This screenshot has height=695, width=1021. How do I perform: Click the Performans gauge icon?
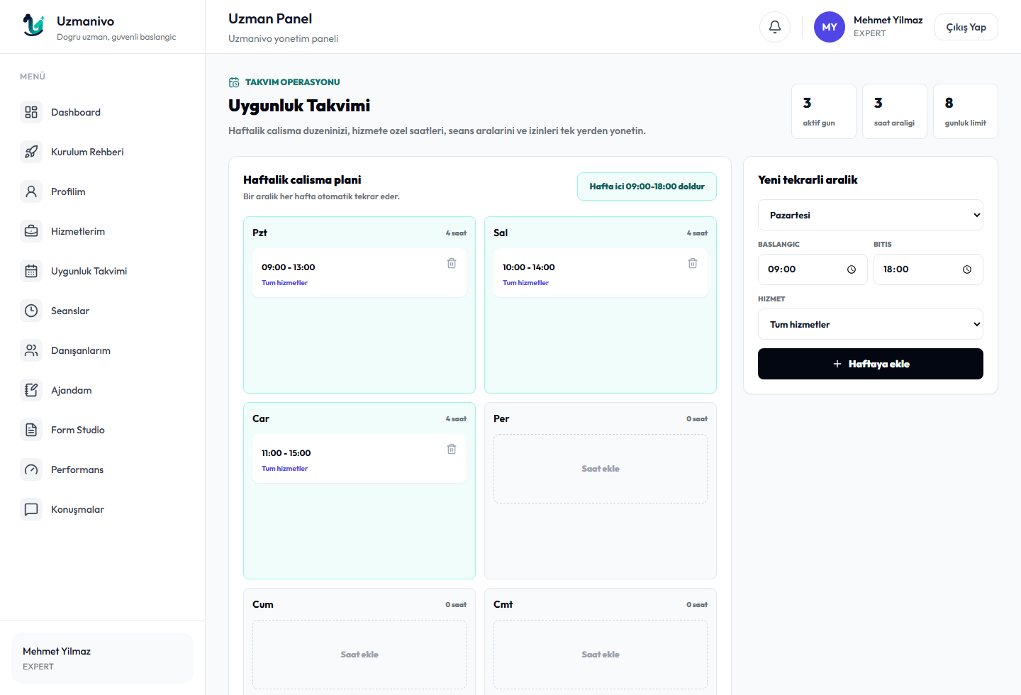pyautogui.click(x=31, y=469)
